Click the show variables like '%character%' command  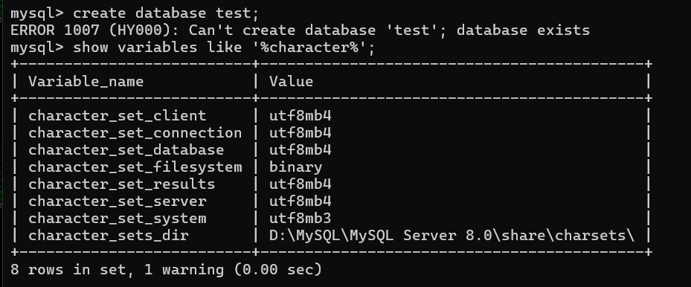click(224, 48)
